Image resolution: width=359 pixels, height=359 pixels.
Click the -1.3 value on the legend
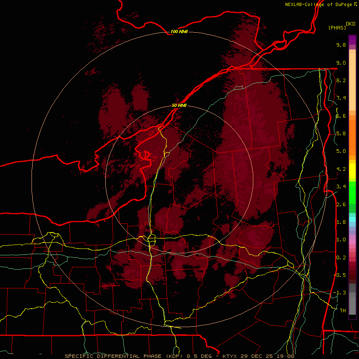click(340, 293)
